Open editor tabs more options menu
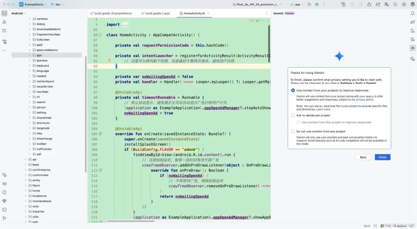Image resolution: width=417 pixels, height=229 pixels. pyautogui.click(x=266, y=13)
